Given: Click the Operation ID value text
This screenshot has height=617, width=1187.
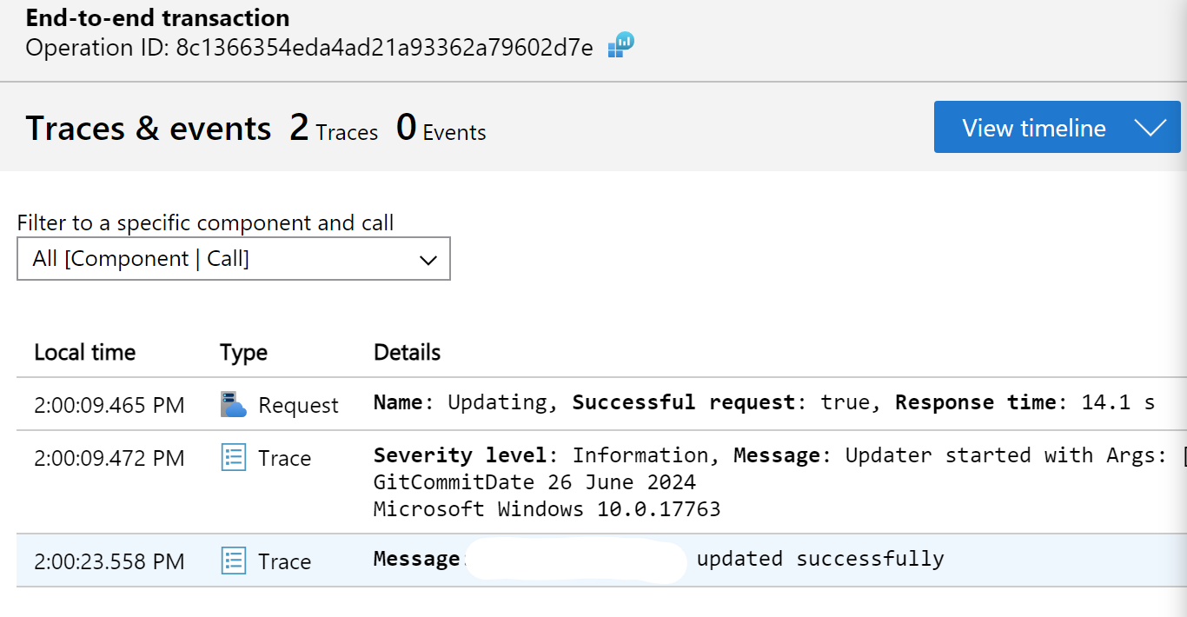Looking at the screenshot, I should click(384, 48).
